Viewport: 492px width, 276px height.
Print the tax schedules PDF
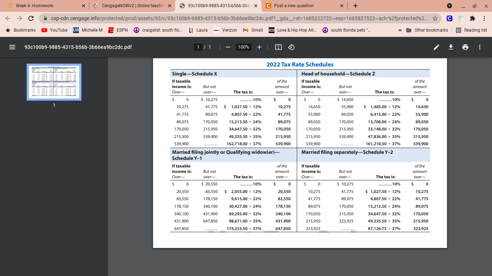pyautogui.click(x=465, y=47)
